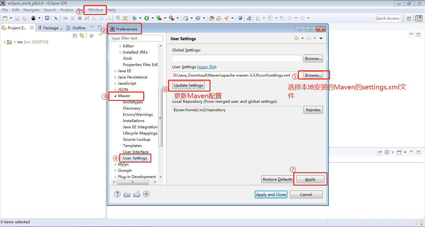Click the Open Web Browser globe icon

pos(240,18)
